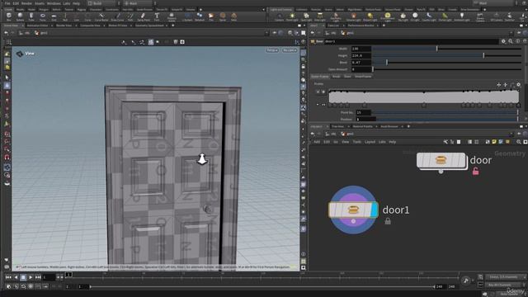Select the Font shelf tool
The width and height of the screenshot is (528, 297).
(x=157, y=16)
